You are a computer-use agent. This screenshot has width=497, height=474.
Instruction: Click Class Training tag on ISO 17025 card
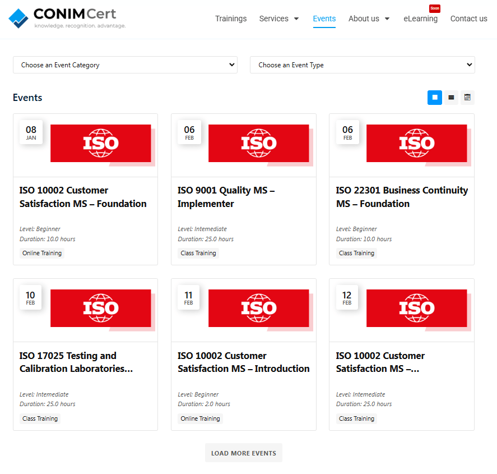[x=40, y=418]
